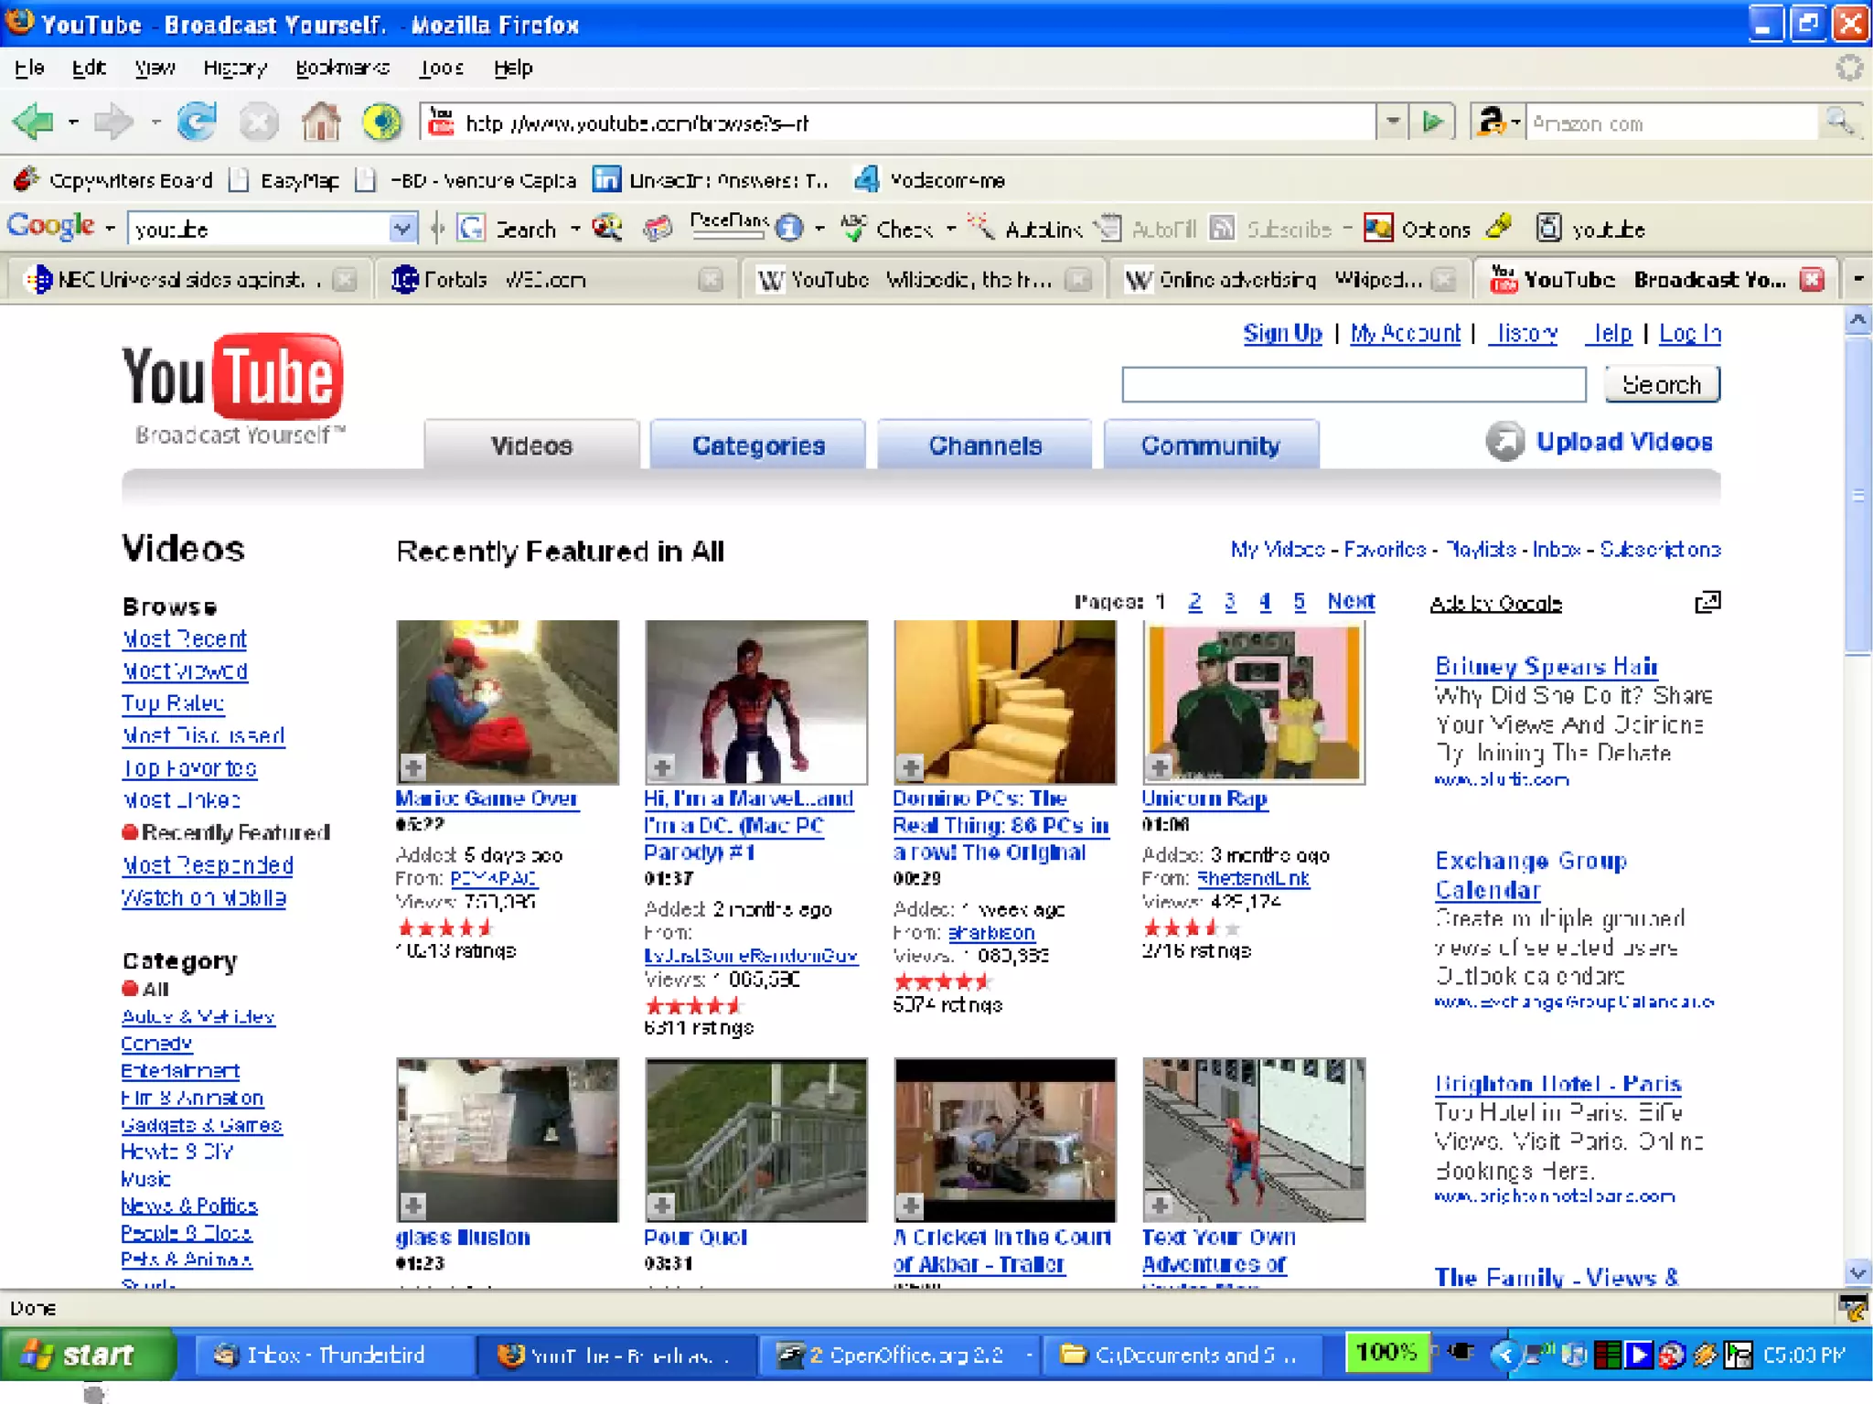Viewport: 1873px width, 1404px height.
Task: Open the Forward history dropdown arrow
Action: click(x=155, y=122)
